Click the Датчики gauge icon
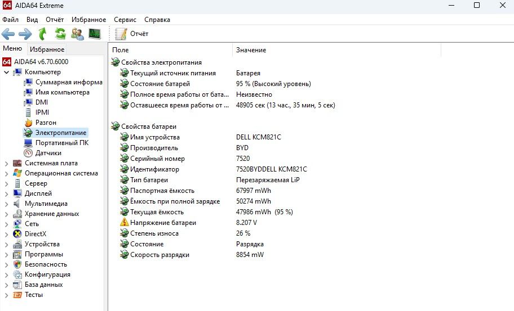Screen dimensions: 514x311 click(x=29, y=153)
